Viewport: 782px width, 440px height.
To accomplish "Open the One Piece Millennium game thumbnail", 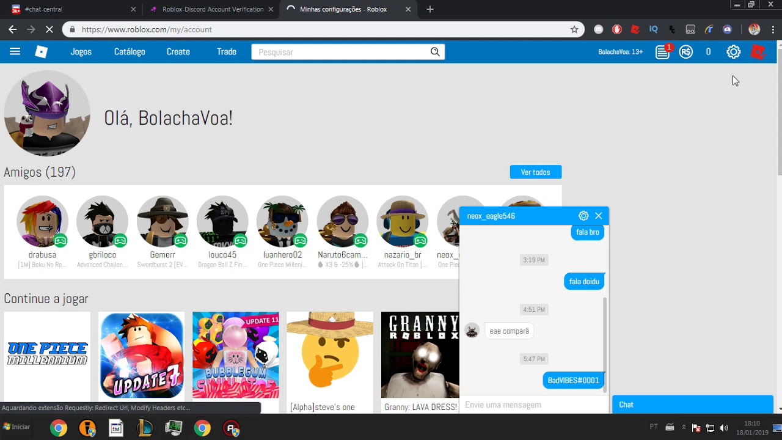I will click(47, 355).
